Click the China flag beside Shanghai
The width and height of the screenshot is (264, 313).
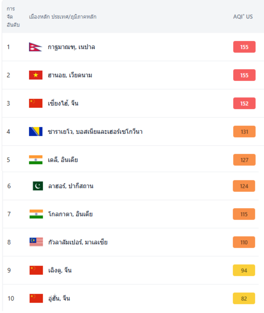coord(36,103)
